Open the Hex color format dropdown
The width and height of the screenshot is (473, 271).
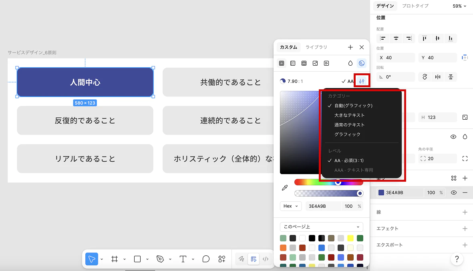(x=291, y=206)
